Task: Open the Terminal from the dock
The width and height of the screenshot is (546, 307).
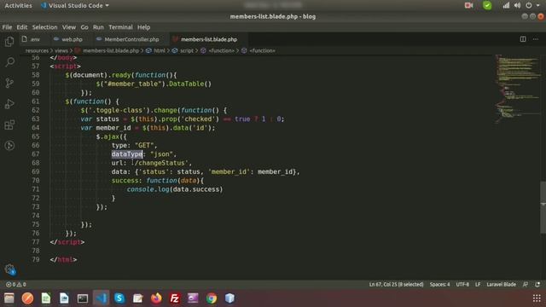Action: tap(83, 298)
